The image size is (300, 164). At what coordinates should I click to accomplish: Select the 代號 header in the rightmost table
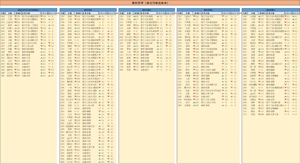click(x=245, y=13)
